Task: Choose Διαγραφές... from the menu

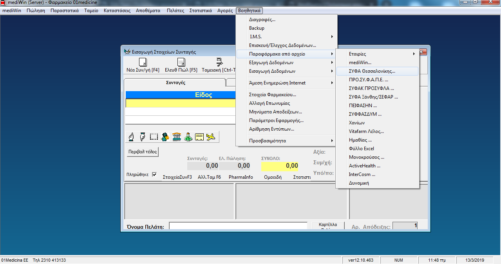Action: (x=287, y=20)
